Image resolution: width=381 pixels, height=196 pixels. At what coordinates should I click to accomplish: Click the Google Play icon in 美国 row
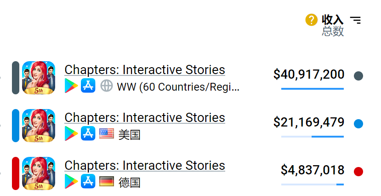click(71, 134)
